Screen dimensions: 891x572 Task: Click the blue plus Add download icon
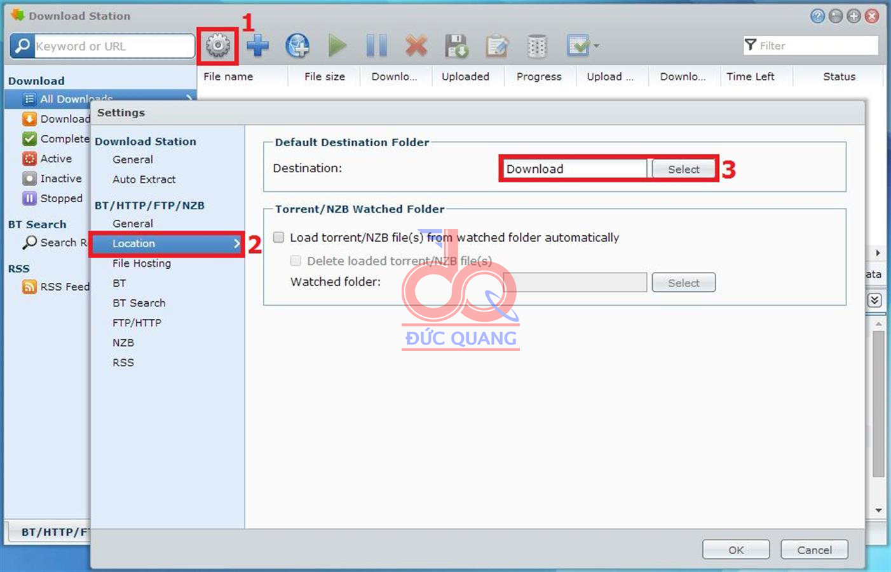[257, 46]
